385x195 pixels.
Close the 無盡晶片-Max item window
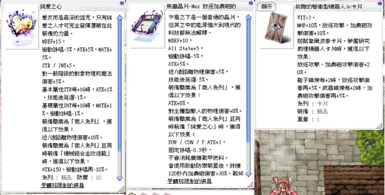click(251, 3)
